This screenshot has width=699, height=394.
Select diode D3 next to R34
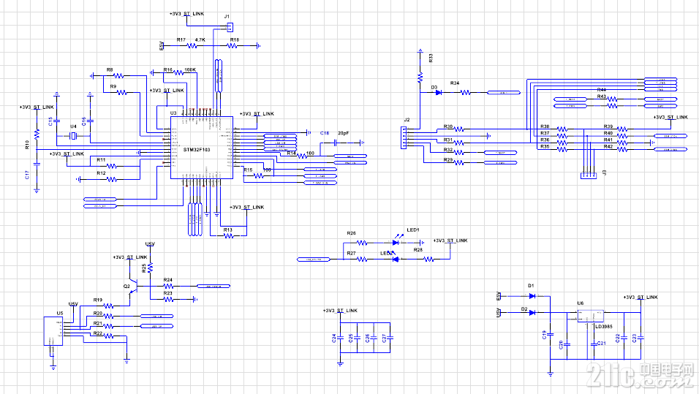pos(438,93)
